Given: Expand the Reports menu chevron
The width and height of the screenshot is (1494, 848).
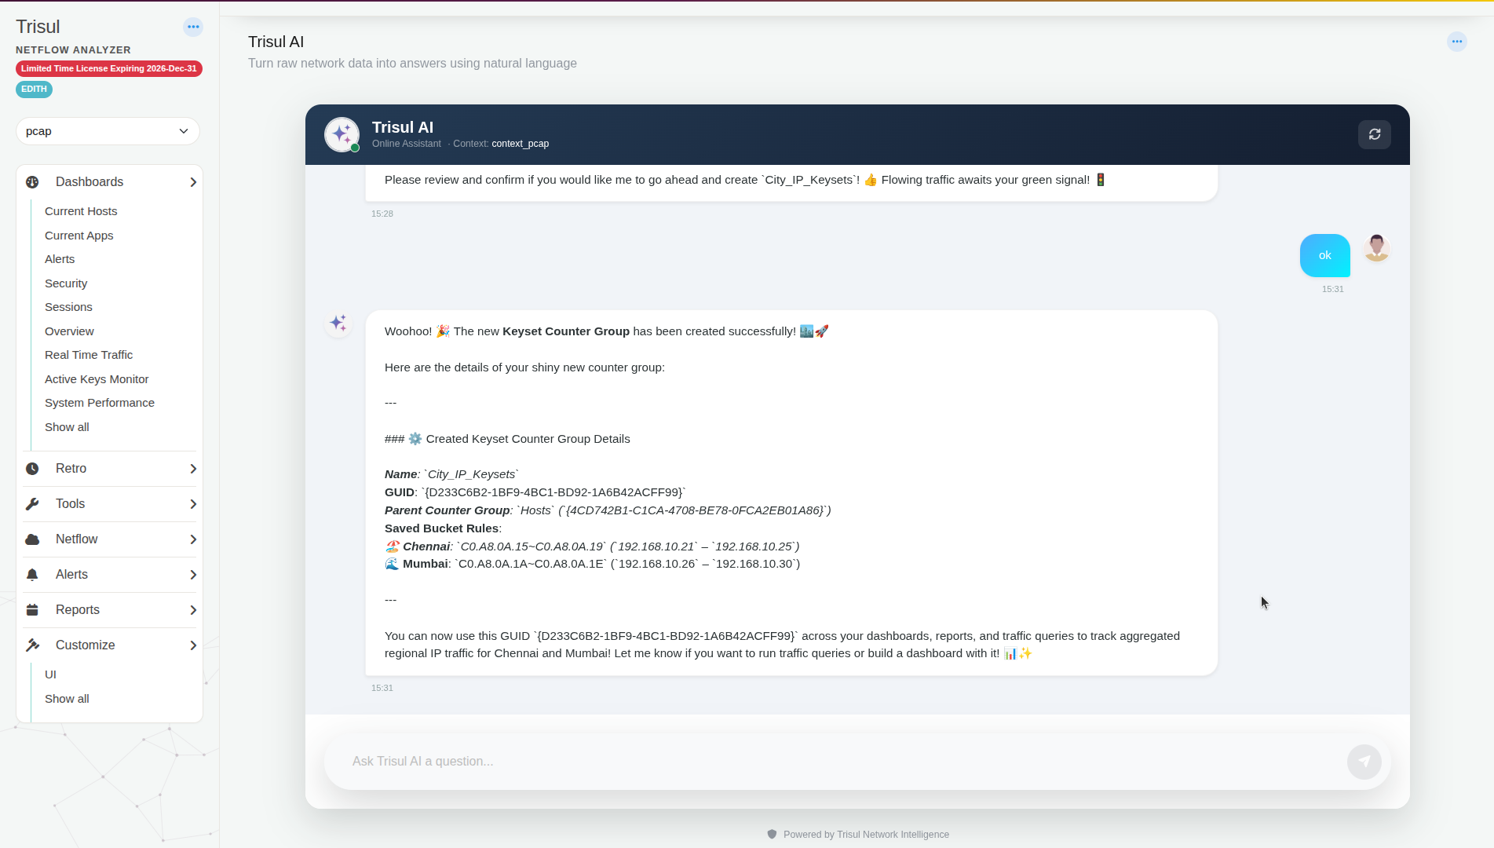Looking at the screenshot, I should pos(193,610).
